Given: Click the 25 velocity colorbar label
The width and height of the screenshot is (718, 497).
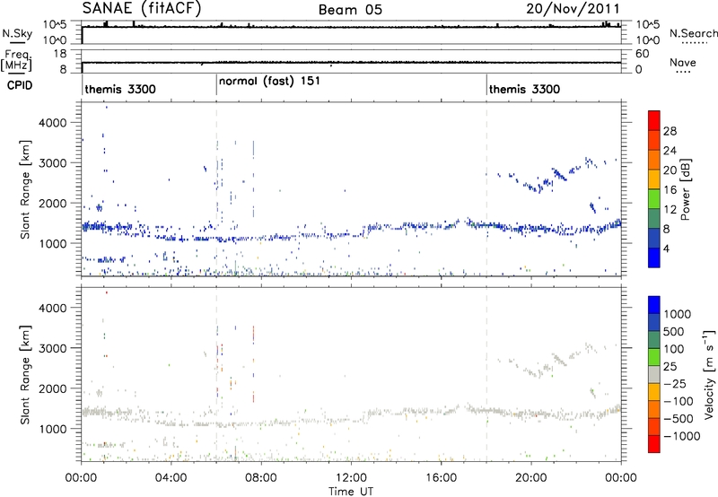Looking at the screenshot, I should click(670, 367).
